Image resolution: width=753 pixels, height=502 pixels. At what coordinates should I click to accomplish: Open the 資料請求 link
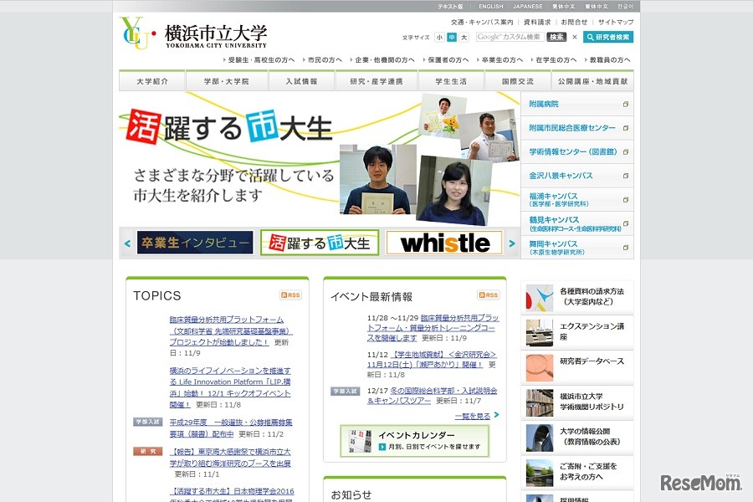click(x=537, y=22)
